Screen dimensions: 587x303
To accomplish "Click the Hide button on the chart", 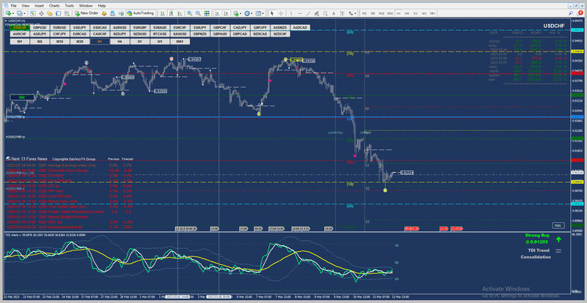I will tap(558, 225).
